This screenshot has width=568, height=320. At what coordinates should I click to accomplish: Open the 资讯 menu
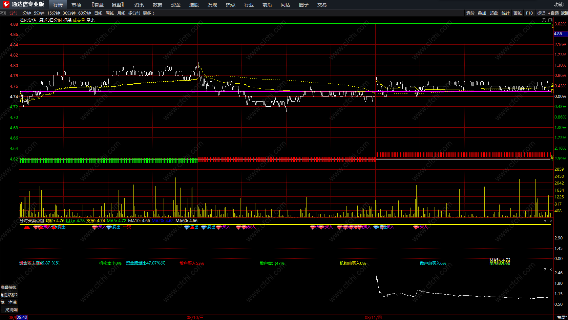click(x=139, y=5)
